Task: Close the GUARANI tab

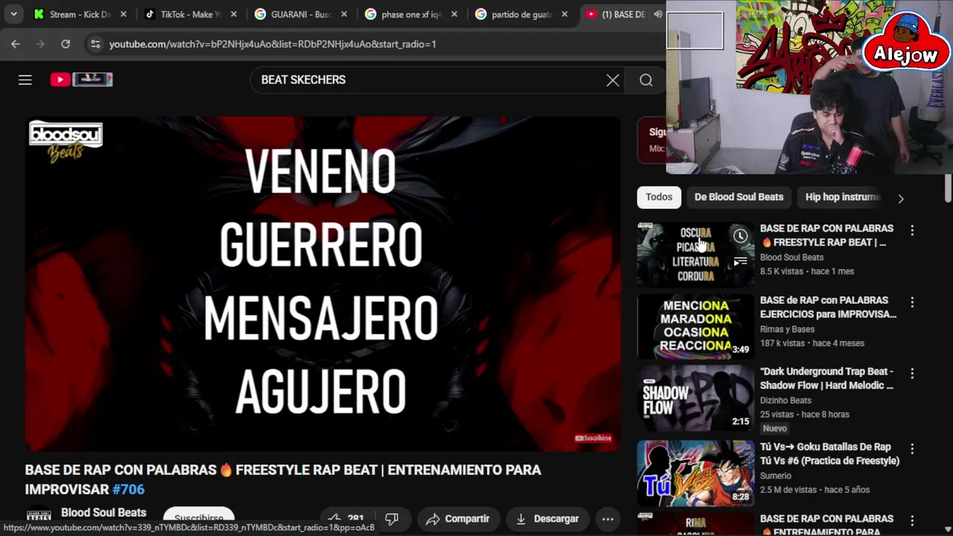Action: tap(344, 14)
